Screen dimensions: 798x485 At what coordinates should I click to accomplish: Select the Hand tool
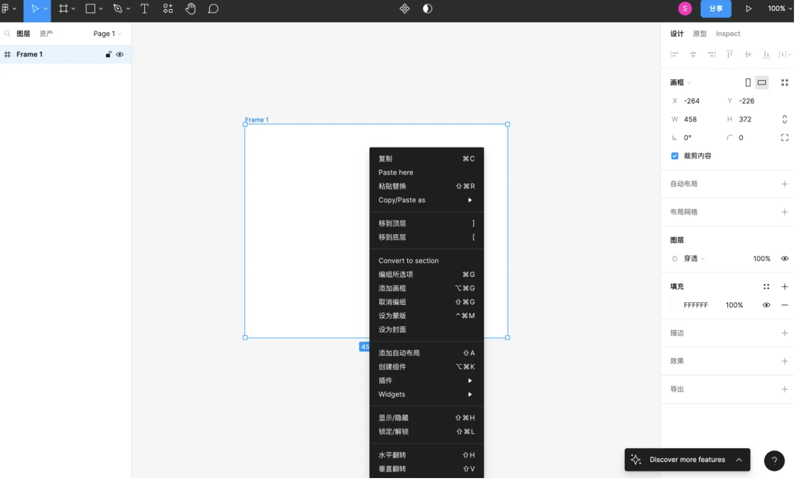coord(191,9)
